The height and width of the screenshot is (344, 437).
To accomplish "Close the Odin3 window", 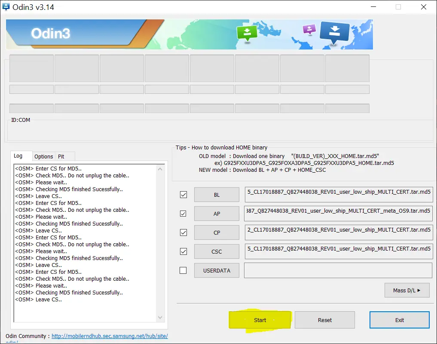I will click(424, 7).
